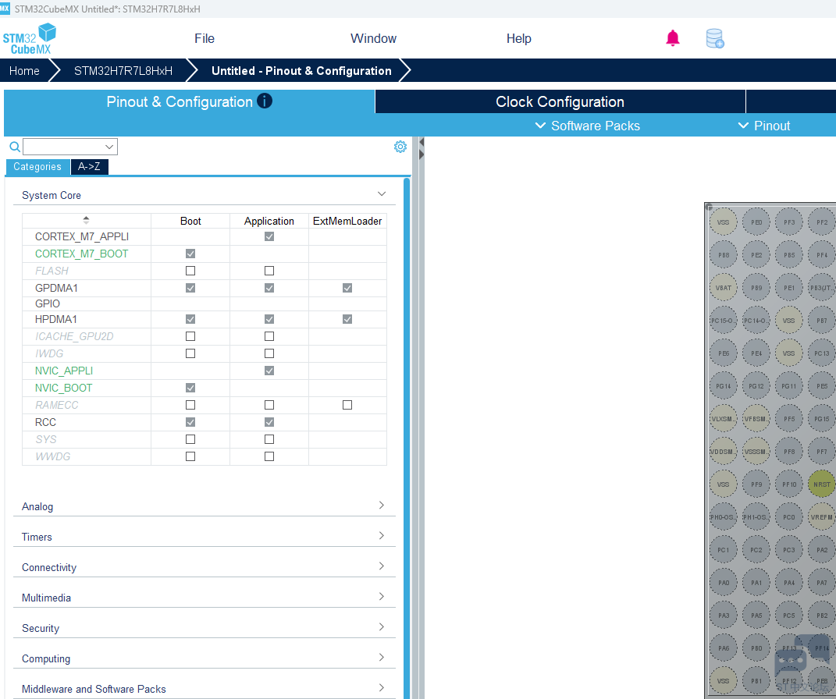Click the ExtMemLoader column header
836x699 pixels.
(347, 221)
